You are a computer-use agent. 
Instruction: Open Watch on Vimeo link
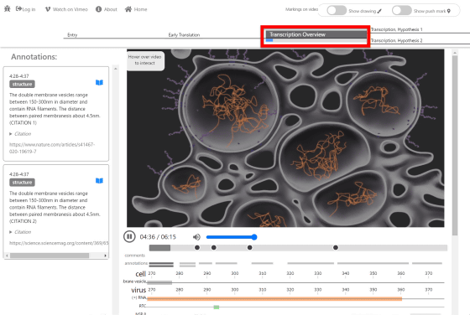[66, 9]
